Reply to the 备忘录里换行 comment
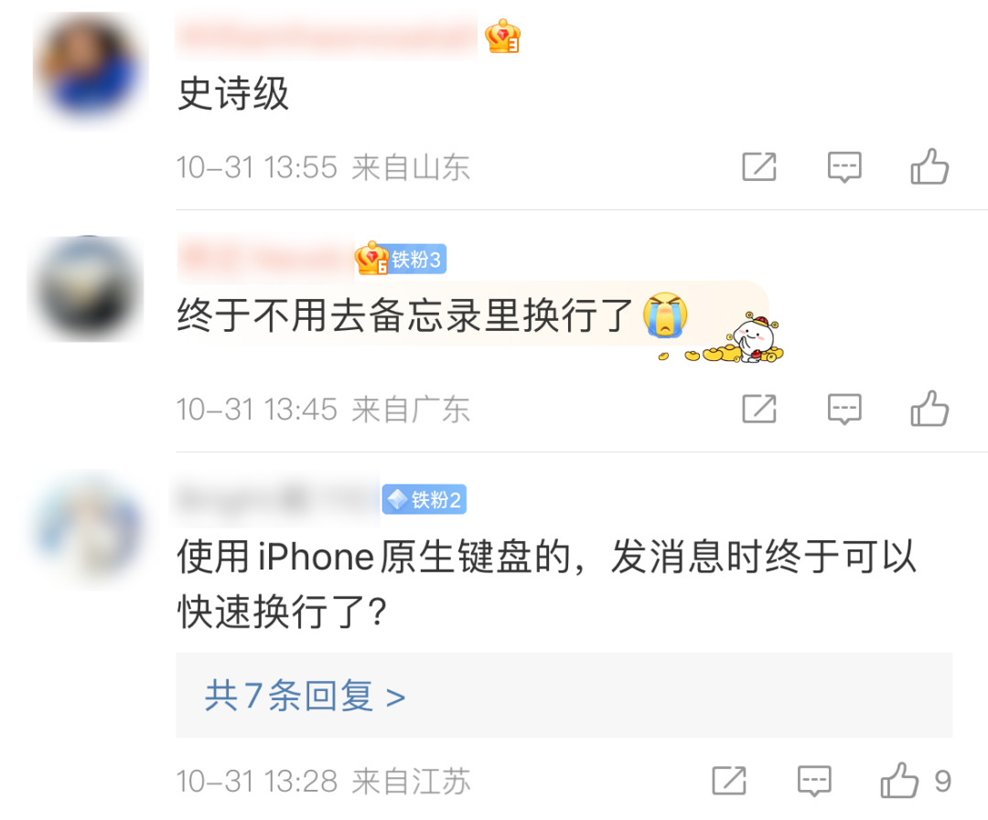This screenshot has width=988, height=820. (844, 410)
